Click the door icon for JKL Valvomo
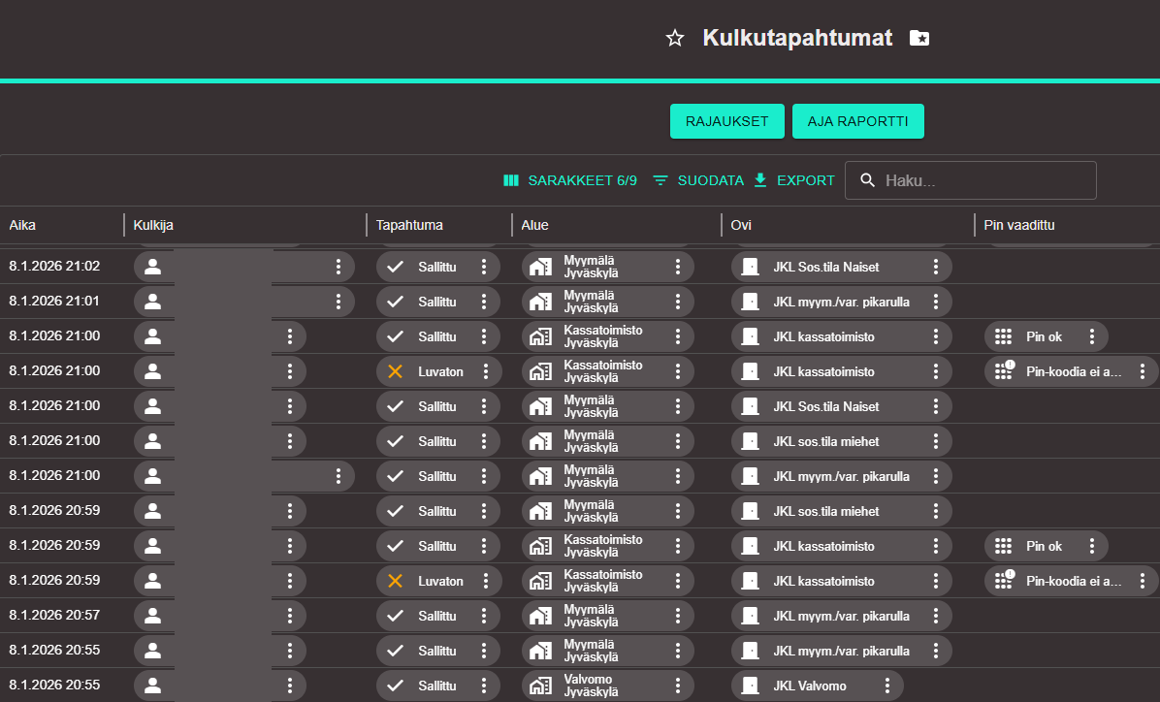Image resolution: width=1160 pixels, height=702 pixels. pyautogui.click(x=749, y=686)
